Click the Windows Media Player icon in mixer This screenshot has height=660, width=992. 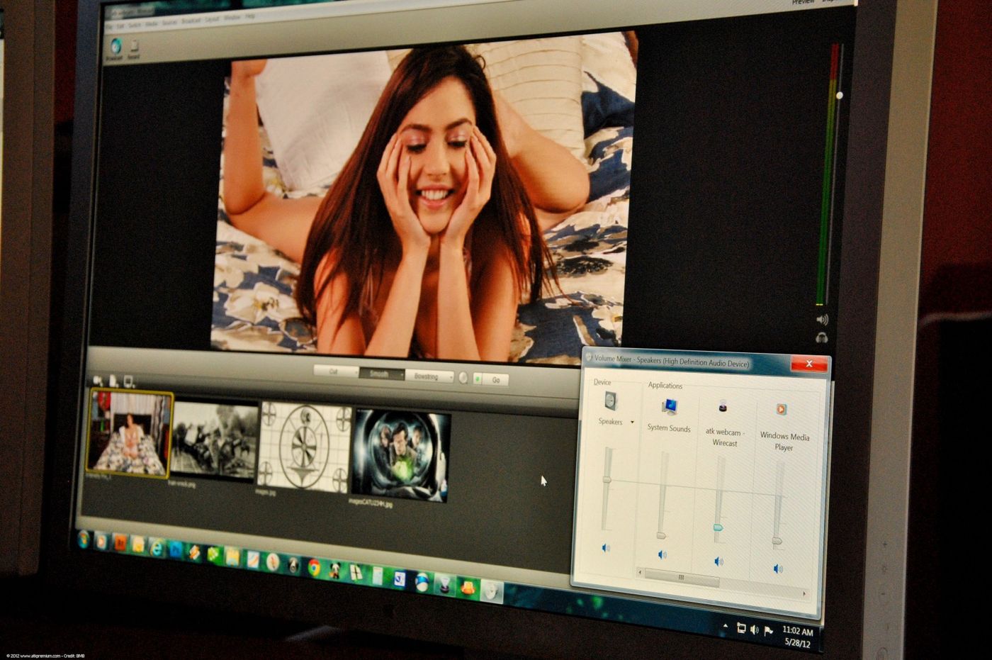pyautogui.click(x=781, y=410)
